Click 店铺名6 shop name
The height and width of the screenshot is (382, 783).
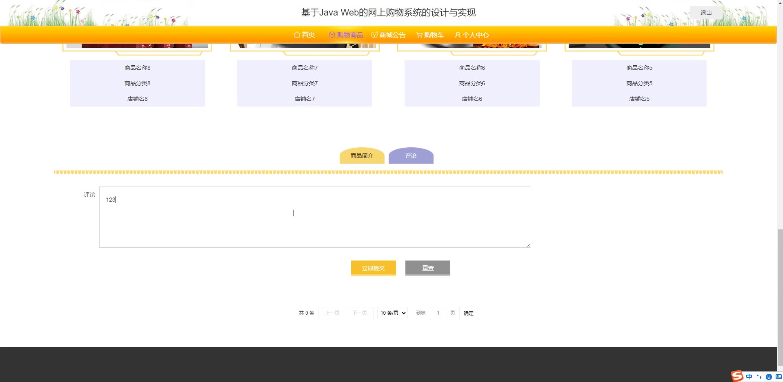click(472, 99)
